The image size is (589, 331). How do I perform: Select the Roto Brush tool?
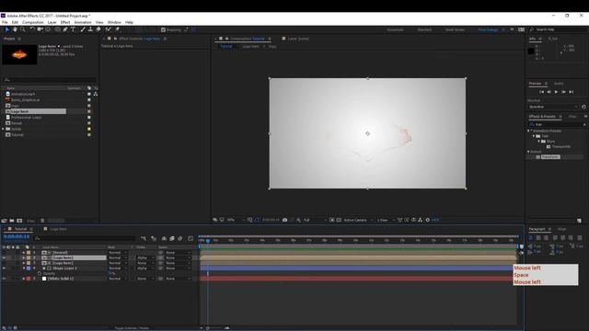109,29
